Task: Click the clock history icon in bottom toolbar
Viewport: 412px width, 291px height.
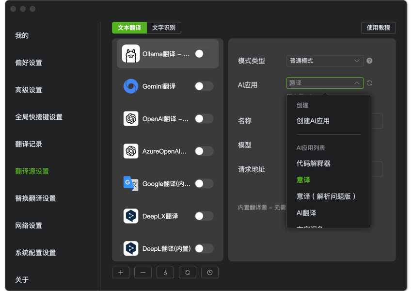Action: pyautogui.click(x=210, y=273)
